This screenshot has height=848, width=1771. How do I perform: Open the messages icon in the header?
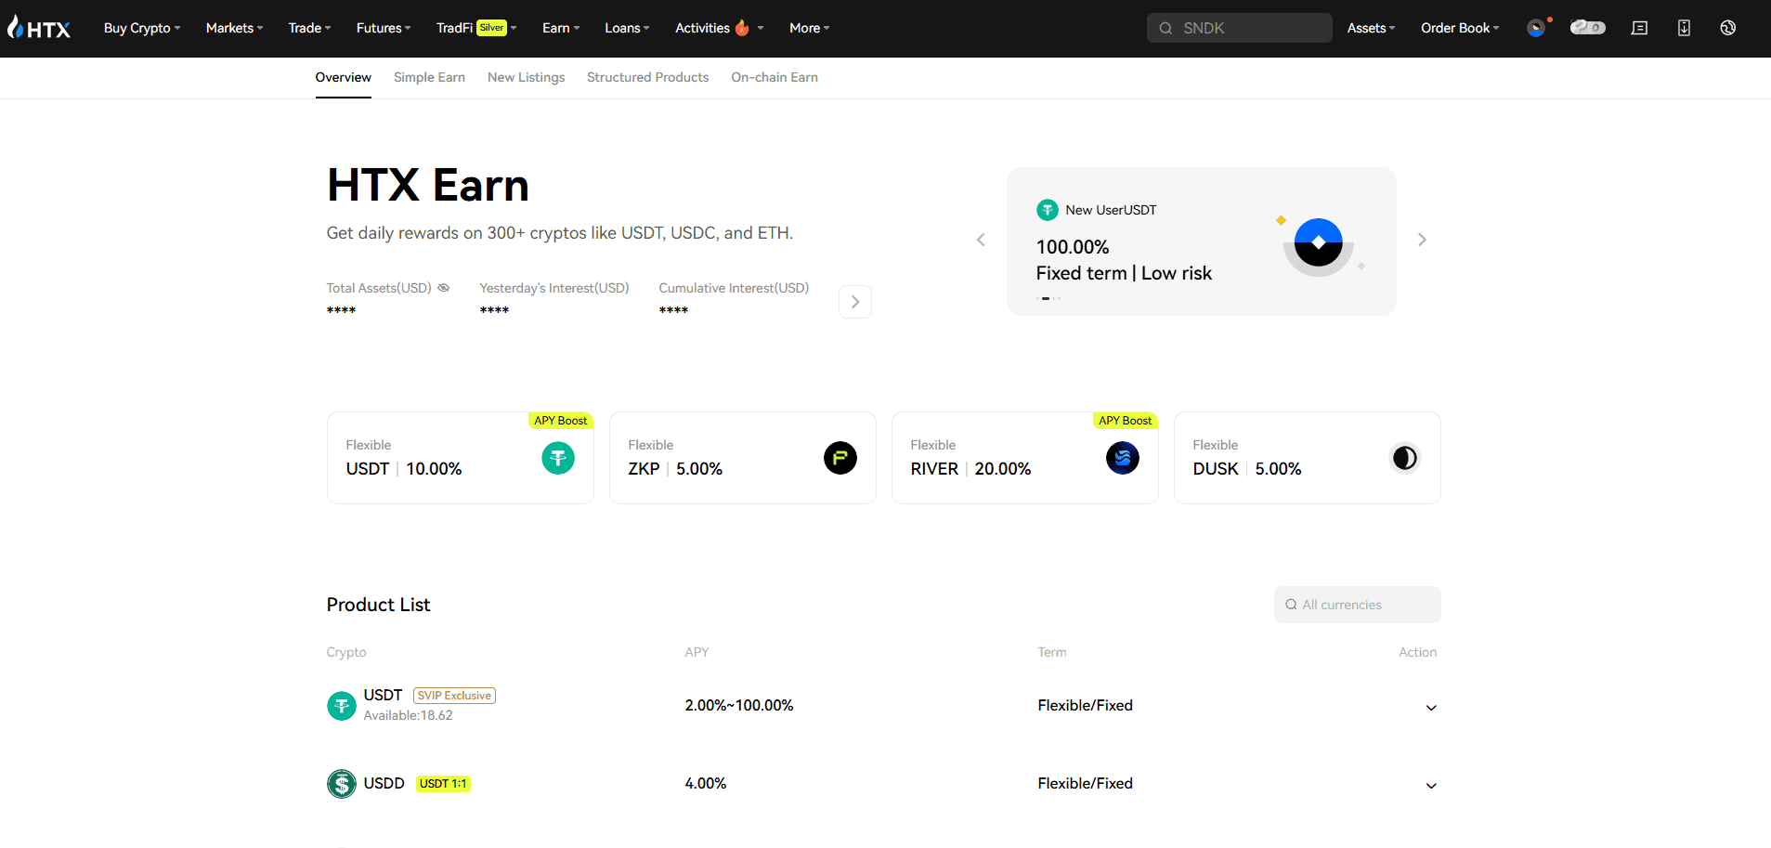tap(1639, 28)
